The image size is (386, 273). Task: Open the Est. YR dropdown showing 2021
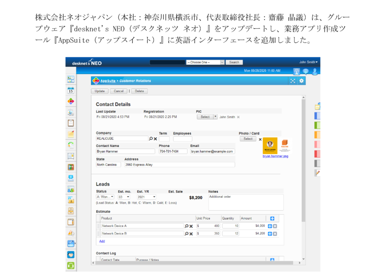click(146, 197)
